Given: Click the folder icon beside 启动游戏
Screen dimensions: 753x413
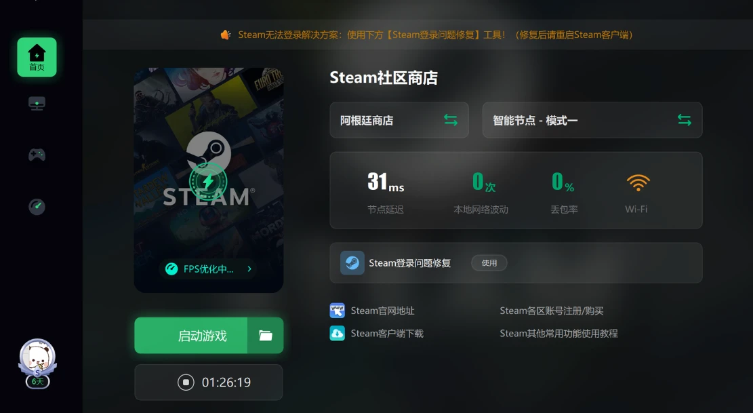Looking at the screenshot, I should [x=266, y=336].
